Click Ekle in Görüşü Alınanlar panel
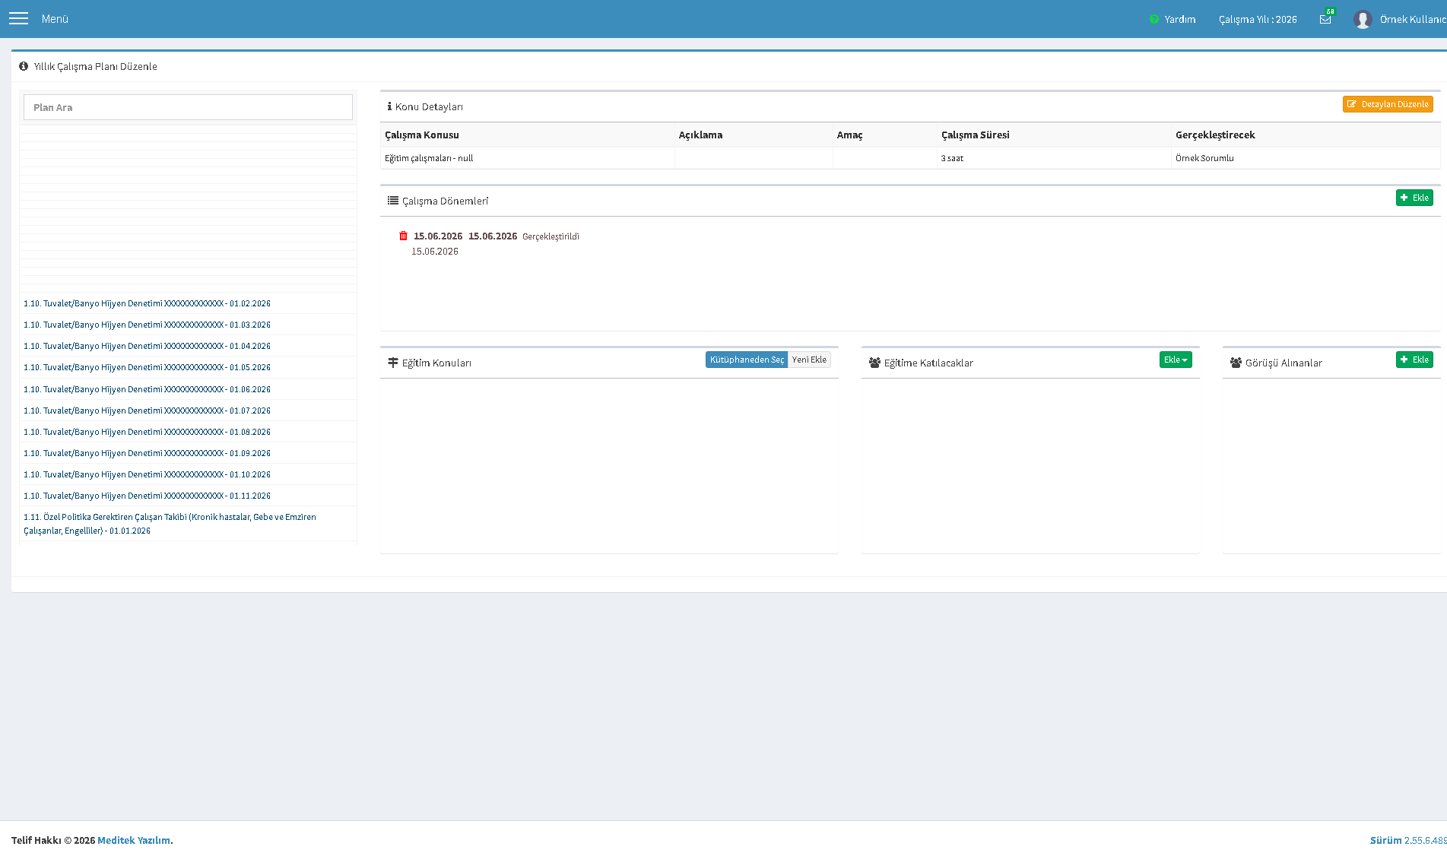 point(1414,360)
